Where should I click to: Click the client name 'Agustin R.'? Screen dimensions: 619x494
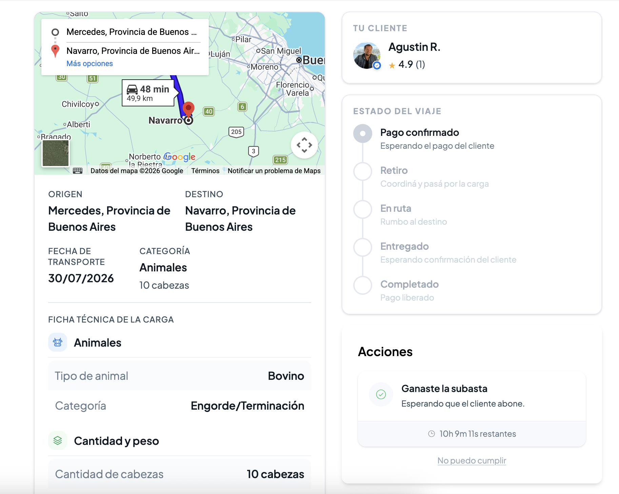[x=414, y=47]
